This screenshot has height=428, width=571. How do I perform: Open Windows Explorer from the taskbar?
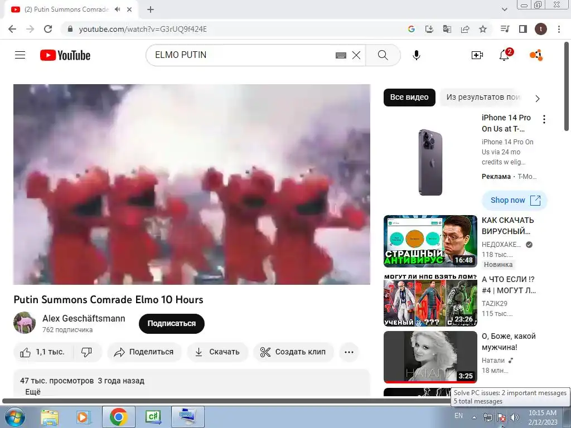click(50, 417)
